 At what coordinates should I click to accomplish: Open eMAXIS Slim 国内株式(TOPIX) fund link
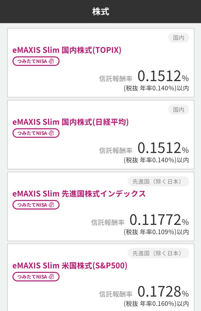pyautogui.click(x=67, y=50)
